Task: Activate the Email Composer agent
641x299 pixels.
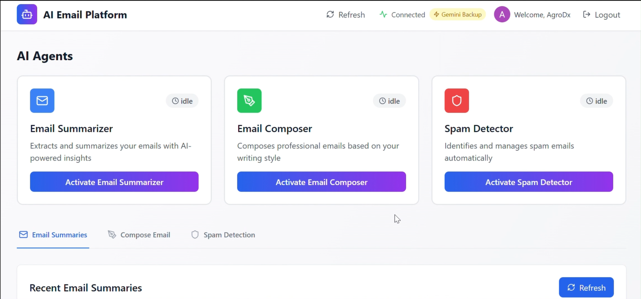Action: pos(321,182)
